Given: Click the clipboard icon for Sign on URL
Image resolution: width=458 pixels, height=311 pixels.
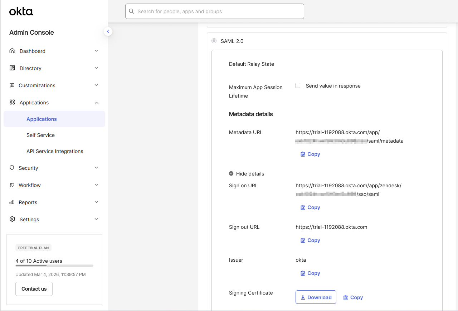Looking at the screenshot, I should click(x=303, y=207).
